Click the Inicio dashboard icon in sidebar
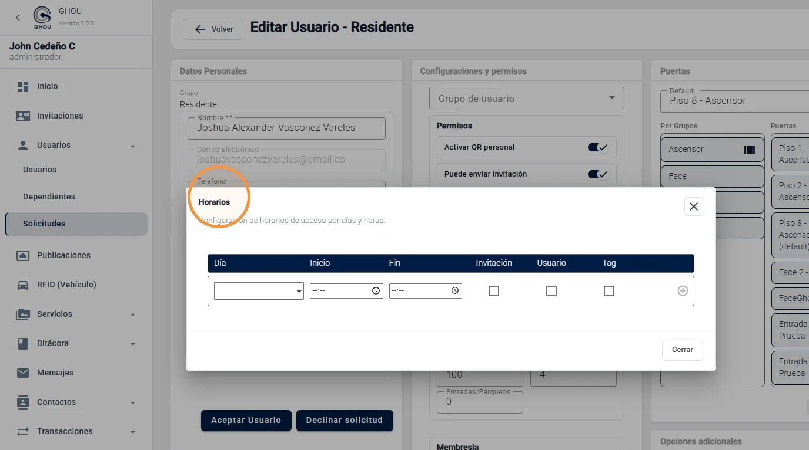This screenshot has height=450, width=809. pos(23,86)
